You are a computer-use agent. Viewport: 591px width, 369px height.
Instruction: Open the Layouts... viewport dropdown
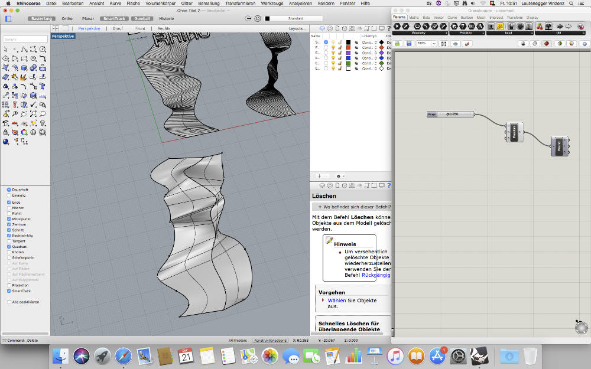point(297,28)
